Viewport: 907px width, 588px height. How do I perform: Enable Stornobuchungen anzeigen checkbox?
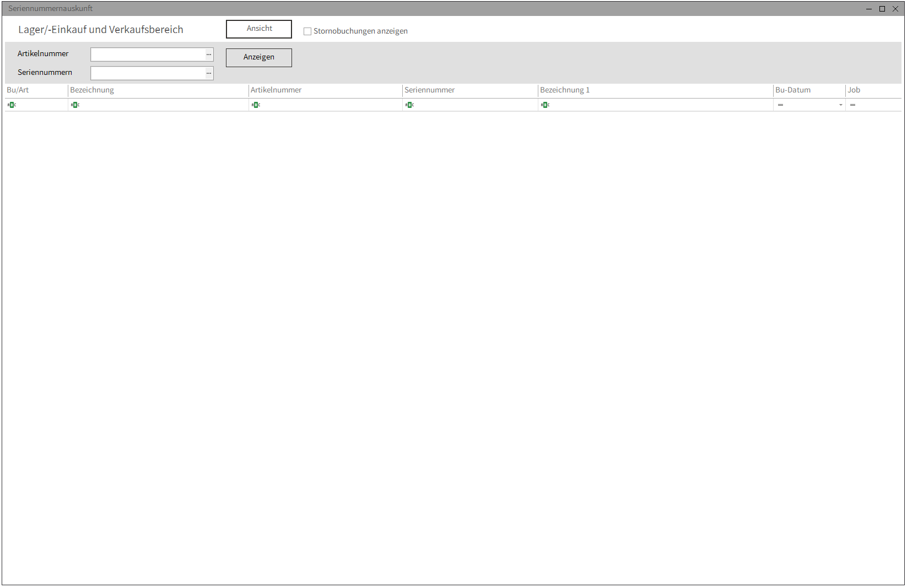(307, 31)
